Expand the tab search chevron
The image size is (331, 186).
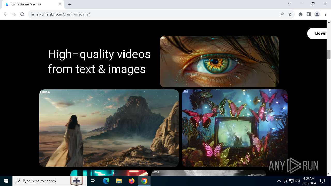pos(289,4)
